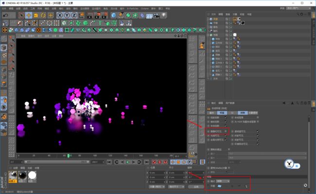Select the Move tool
316x194 pixels.
pyautogui.click(x=29, y=15)
